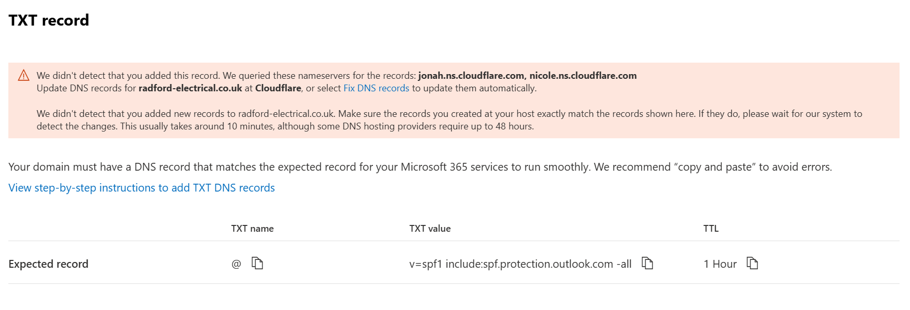
Task: Select the Expected record row label
Action: point(48,264)
